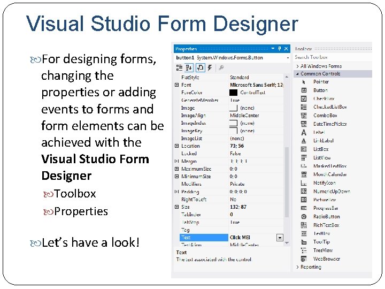Expand the MaximumSize property node
This screenshot has height=289, width=385.
[176, 169]
